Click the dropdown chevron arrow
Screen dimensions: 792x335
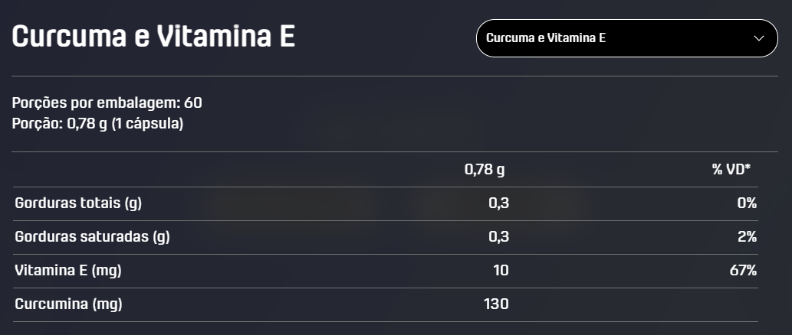[759, 38]
